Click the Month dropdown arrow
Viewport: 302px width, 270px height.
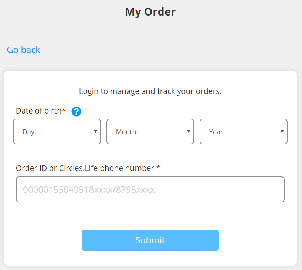[x=189, y=131]
